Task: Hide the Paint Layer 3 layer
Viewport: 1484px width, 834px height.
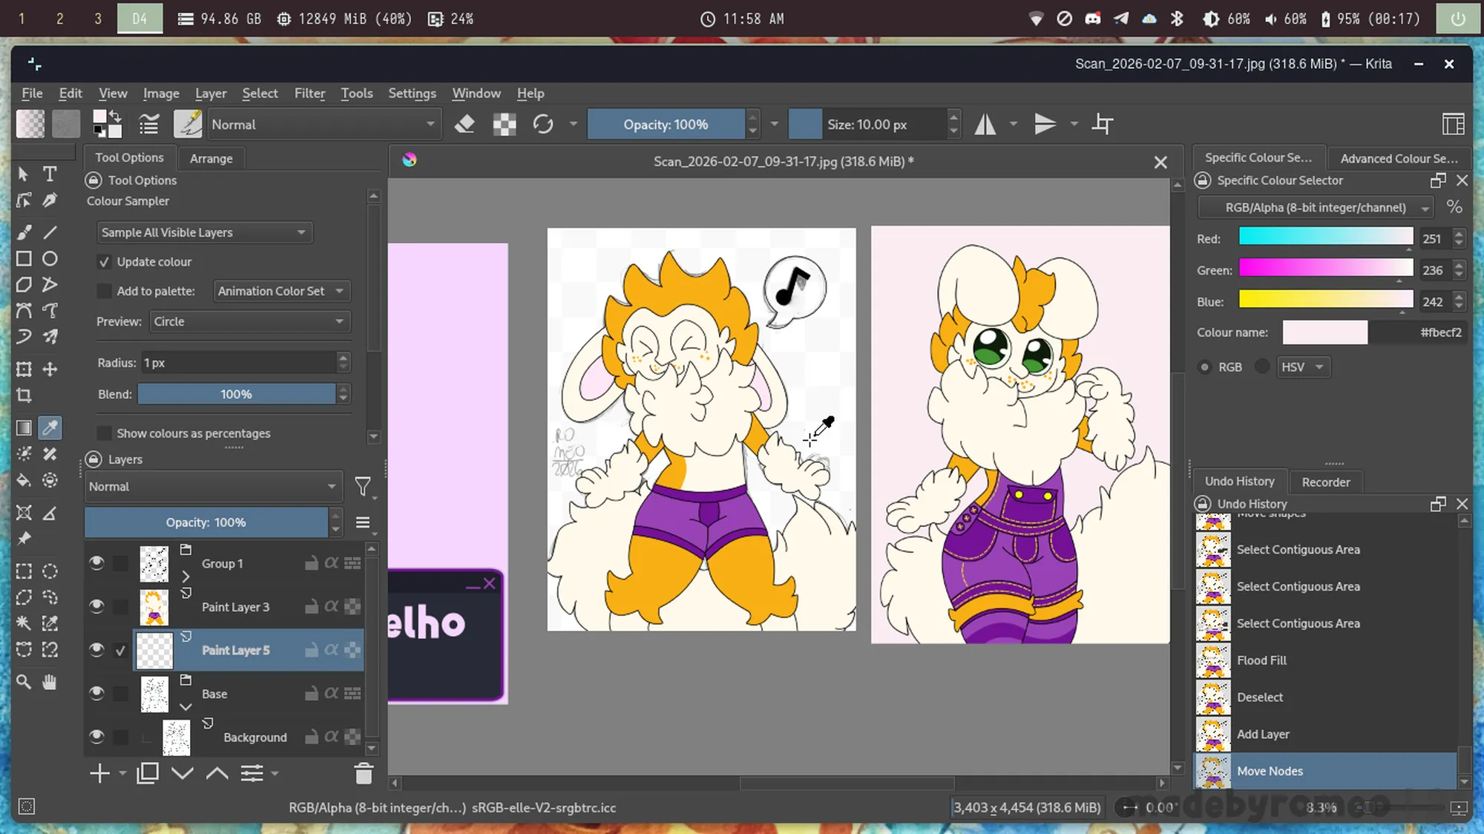Action: pos(96,606)
